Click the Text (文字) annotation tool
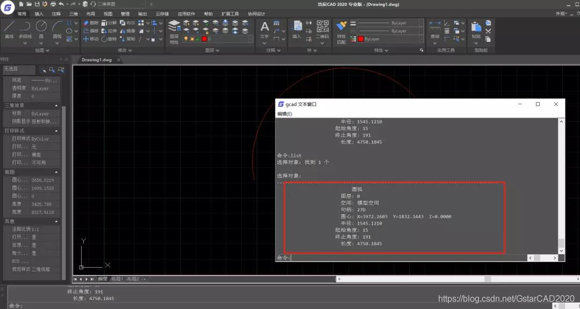The width and height of the screenshot is (580, 309). coord(264,30)
